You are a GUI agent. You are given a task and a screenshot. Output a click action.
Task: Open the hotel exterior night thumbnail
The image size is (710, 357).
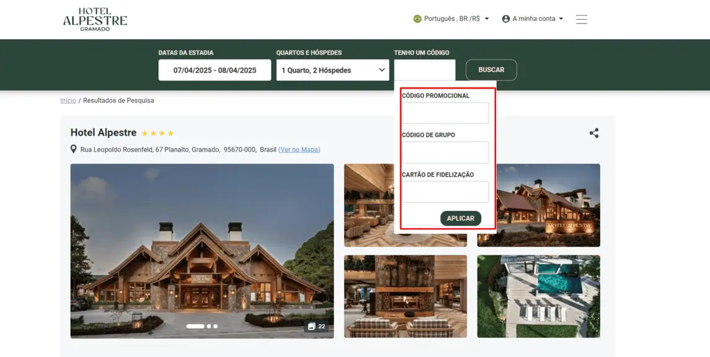coord(548,205)
